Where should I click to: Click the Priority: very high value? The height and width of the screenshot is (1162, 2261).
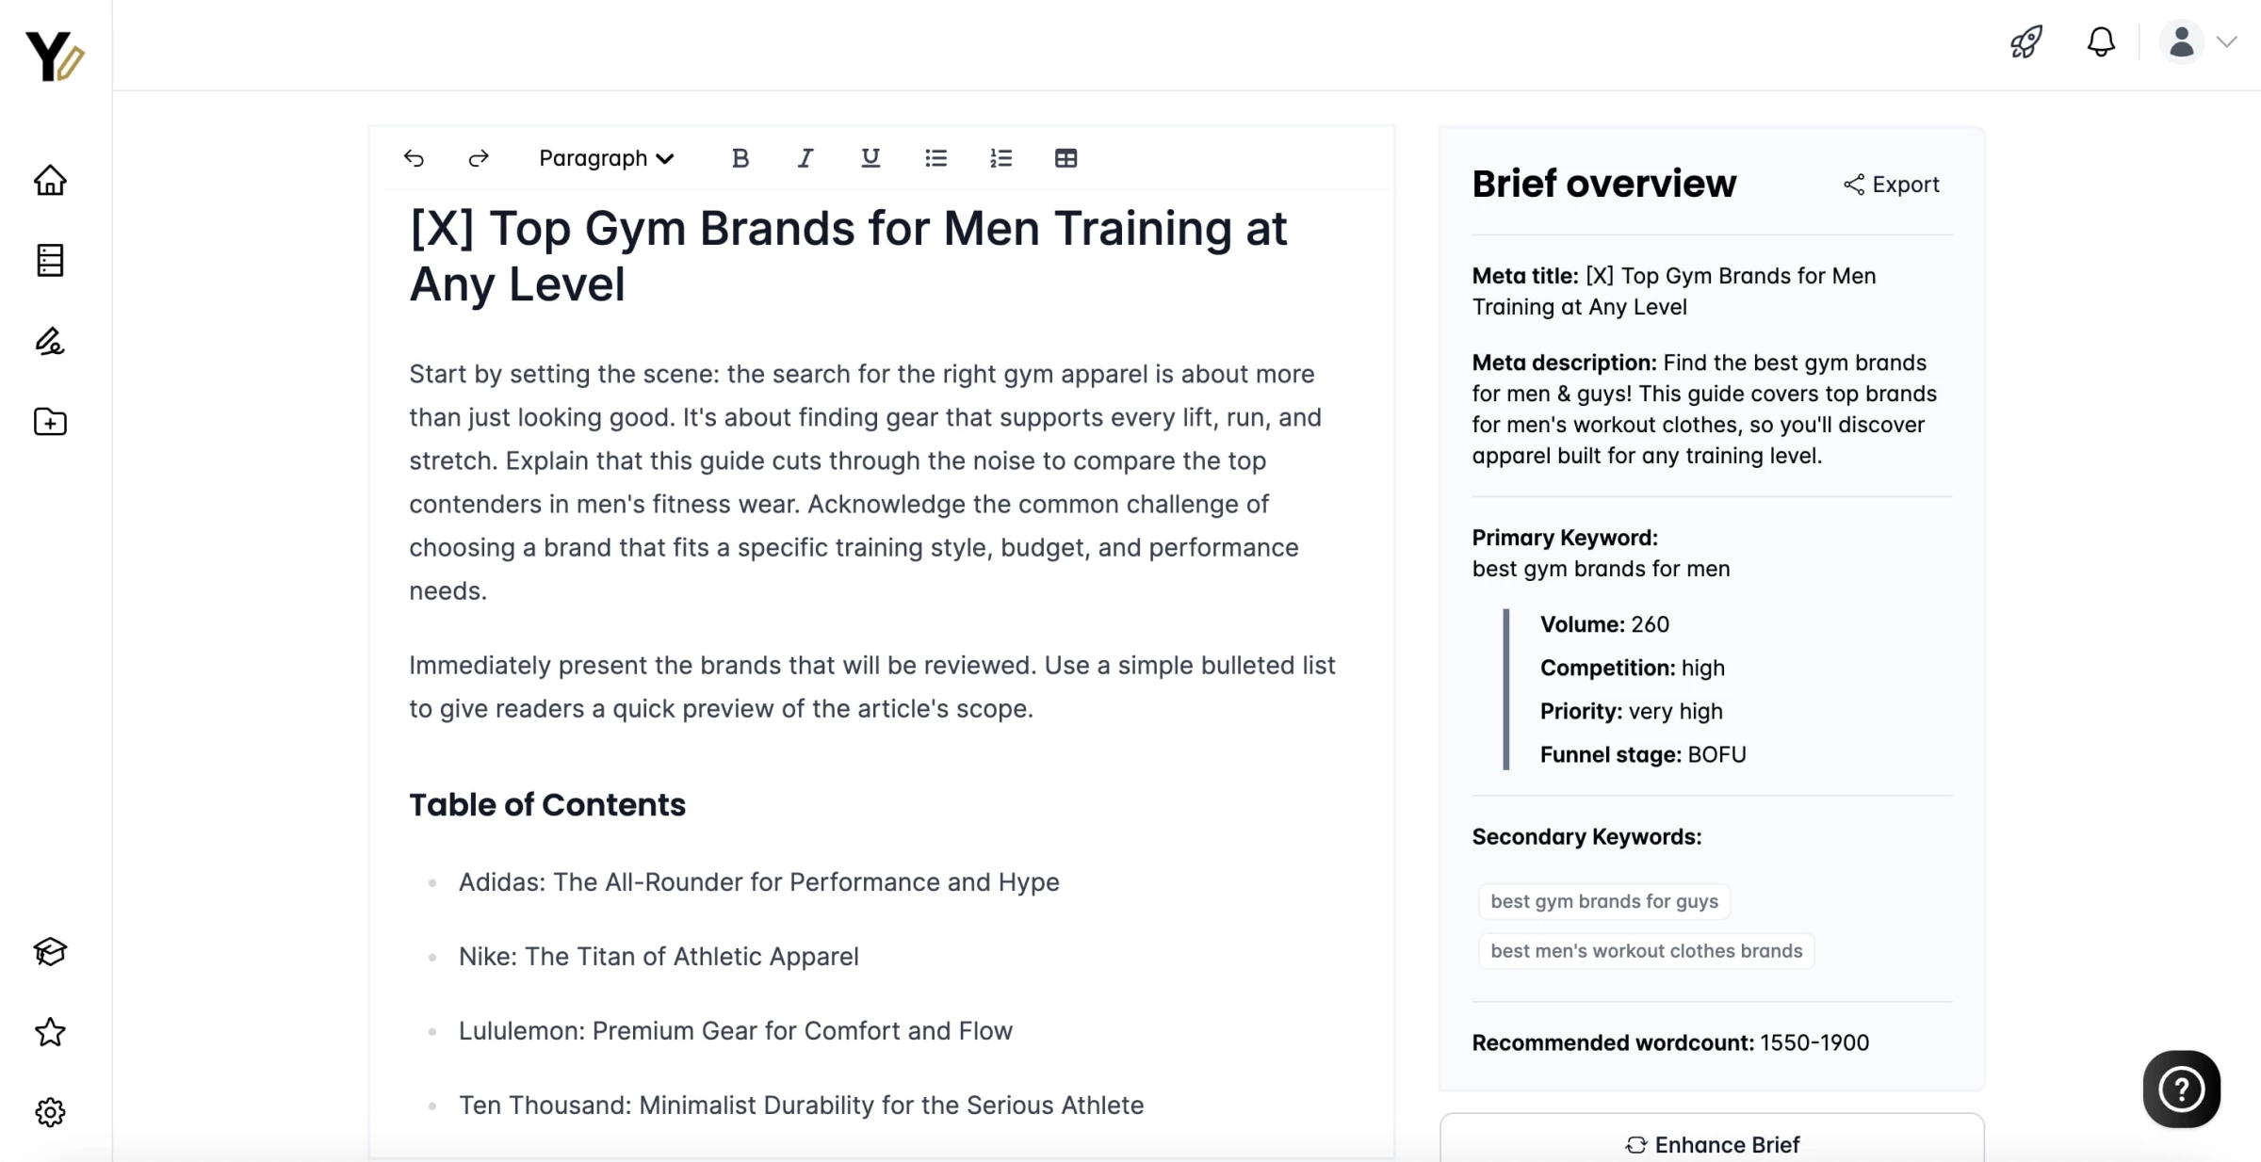click(1632, 711)
